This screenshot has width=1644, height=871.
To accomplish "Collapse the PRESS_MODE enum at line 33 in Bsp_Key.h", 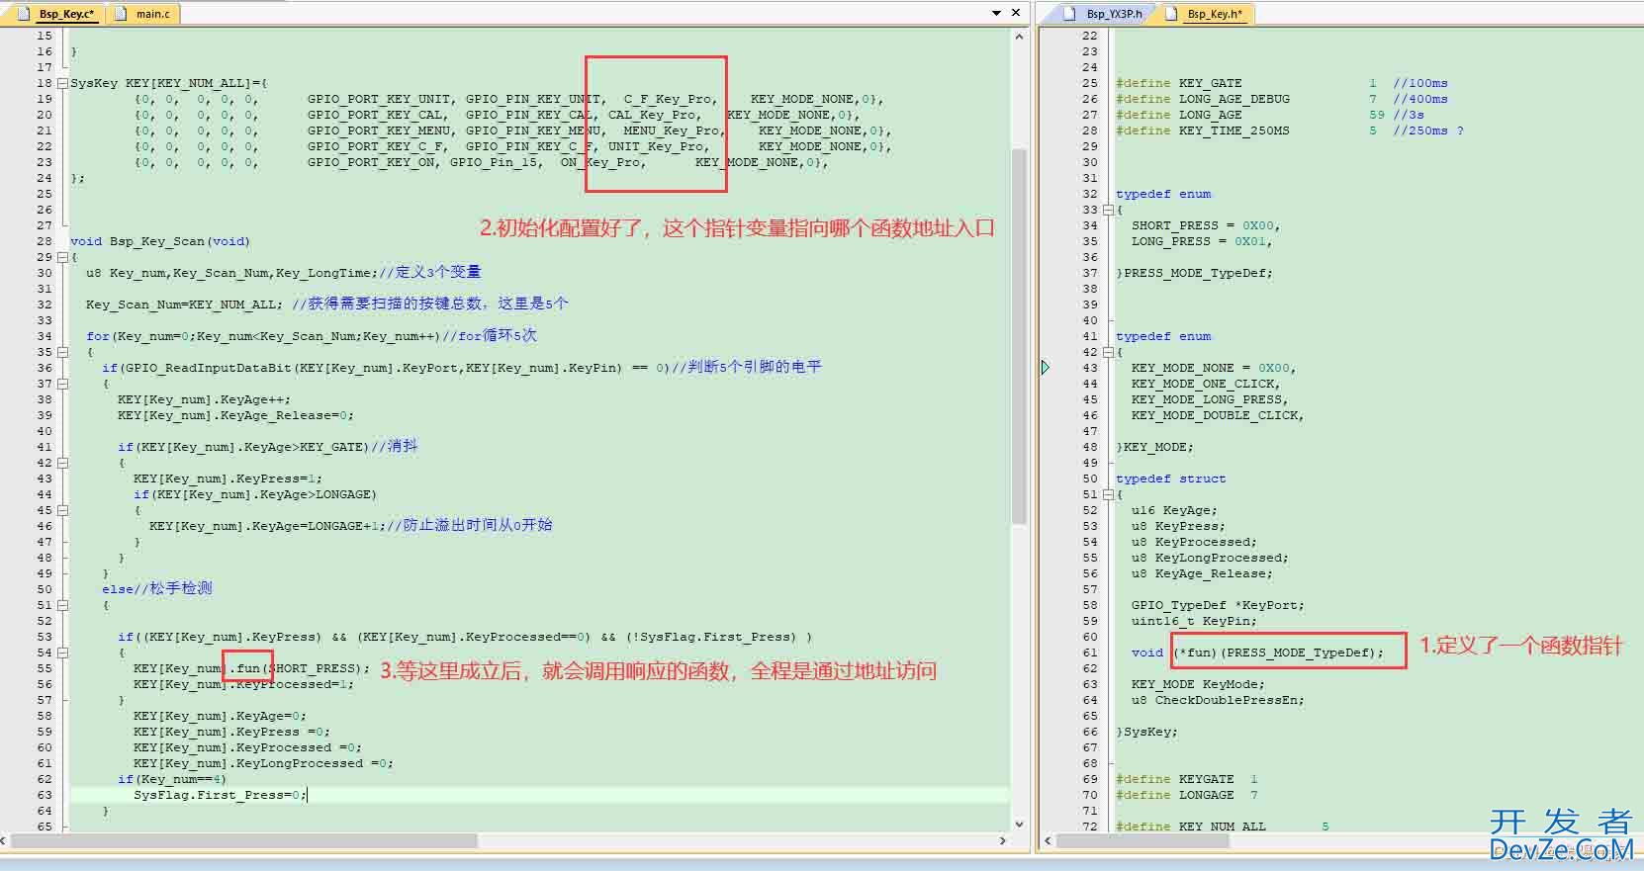I will tap(1109, 210).
